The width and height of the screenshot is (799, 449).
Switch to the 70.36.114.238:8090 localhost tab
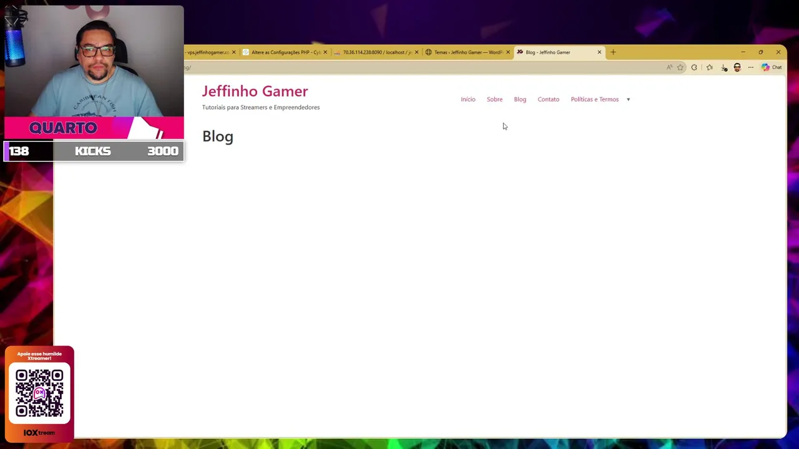tap(376, 52)
